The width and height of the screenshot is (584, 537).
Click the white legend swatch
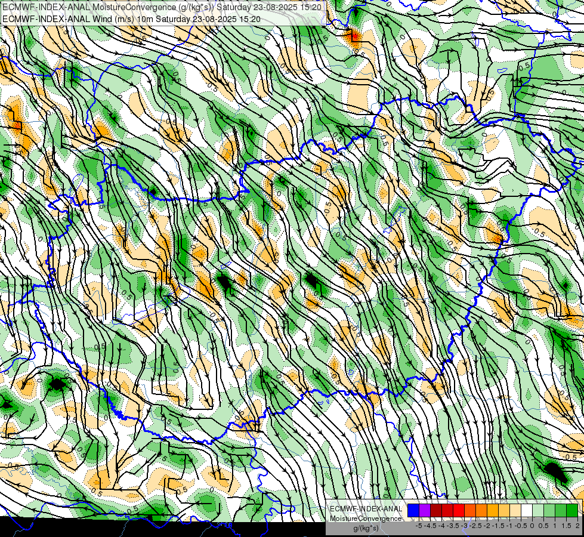527,510
